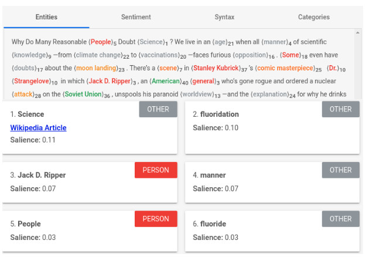Open the Syntax tab
366x257 pixels.
click(224, 18)
